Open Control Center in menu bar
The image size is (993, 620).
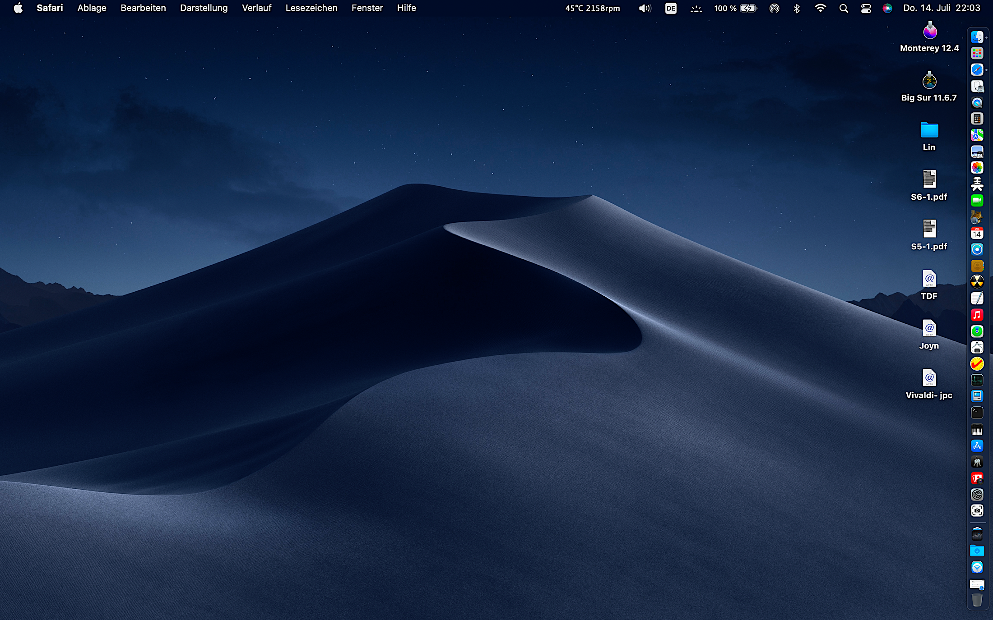(866, 8)
